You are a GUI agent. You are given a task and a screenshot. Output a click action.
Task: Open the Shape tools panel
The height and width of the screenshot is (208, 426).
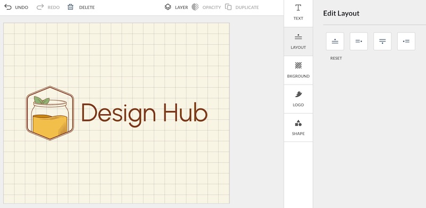(298, 128)
